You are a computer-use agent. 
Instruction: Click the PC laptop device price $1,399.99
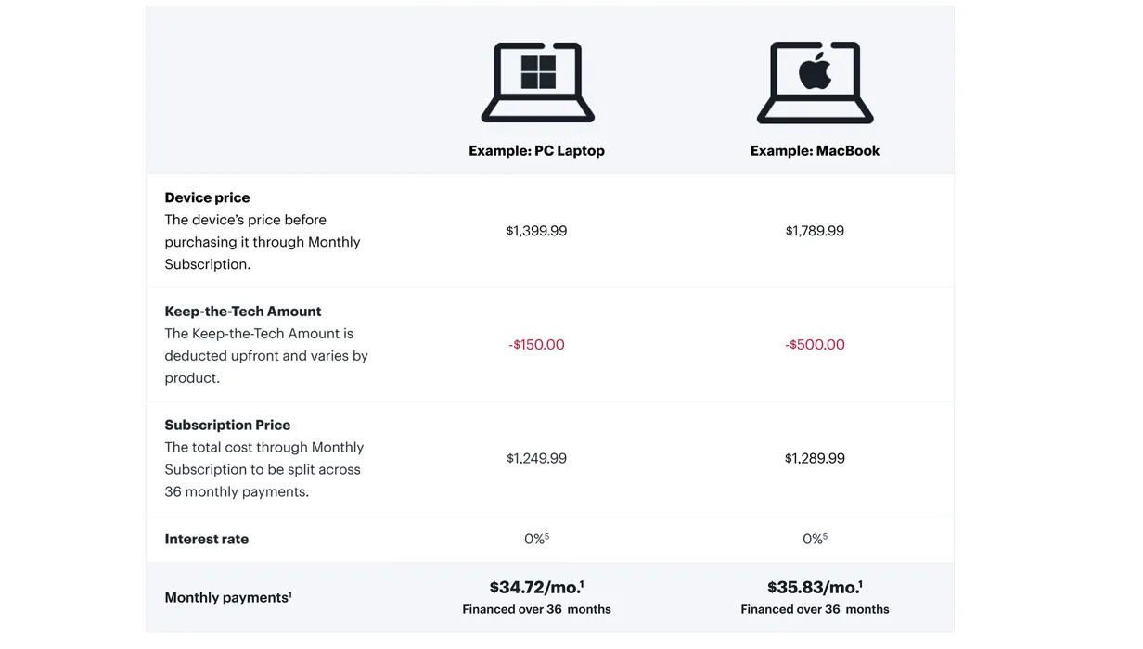tap(536, 231)
